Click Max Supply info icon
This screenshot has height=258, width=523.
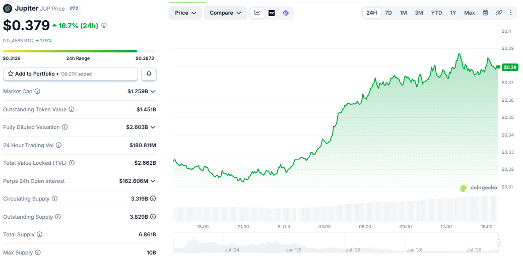pos(38,252)
